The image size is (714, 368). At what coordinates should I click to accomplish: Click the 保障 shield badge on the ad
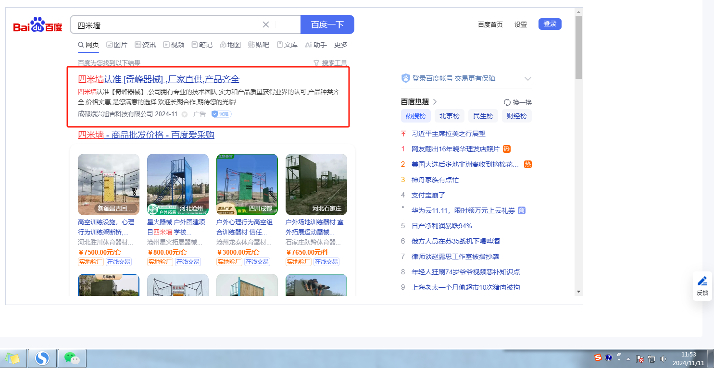(221, 114)
